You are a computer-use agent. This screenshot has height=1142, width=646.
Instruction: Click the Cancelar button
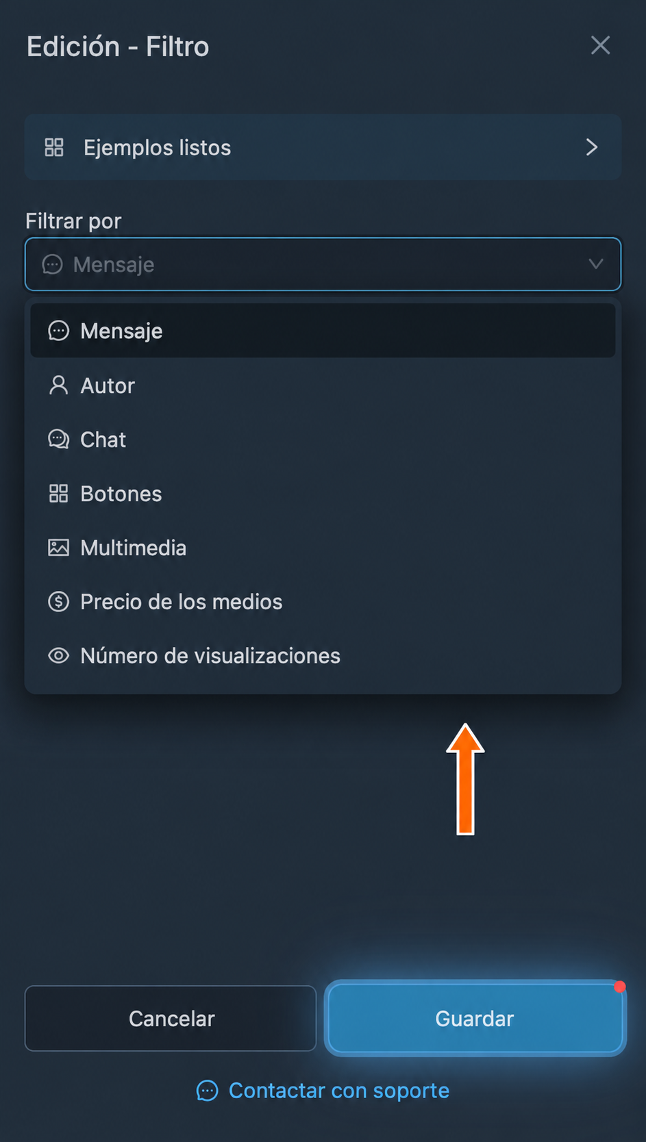coord(171,1019)
